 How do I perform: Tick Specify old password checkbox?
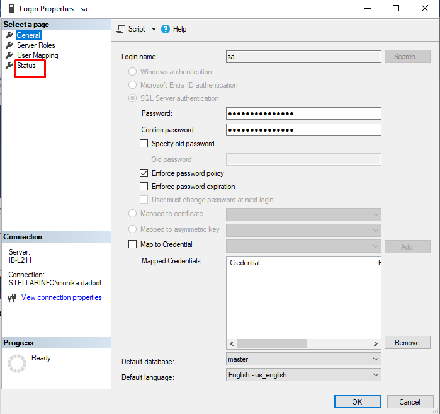point(144,144)
